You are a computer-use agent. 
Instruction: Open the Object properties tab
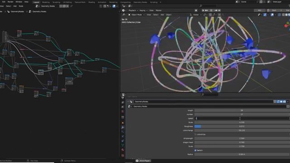[123, 123]
